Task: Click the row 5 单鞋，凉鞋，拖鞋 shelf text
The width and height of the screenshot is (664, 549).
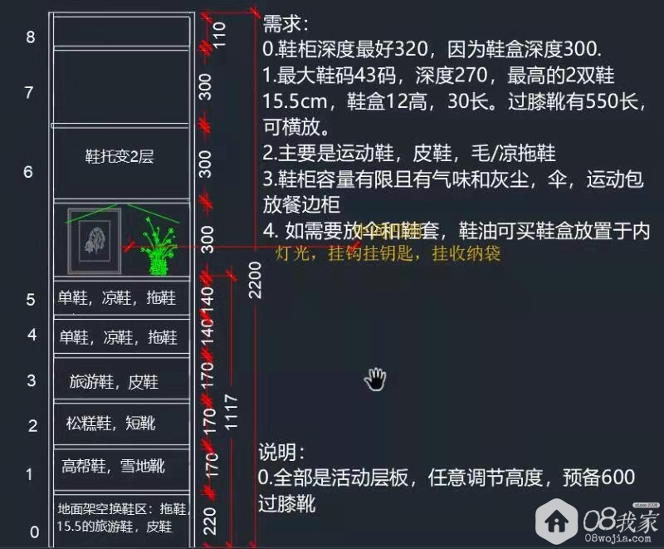Action: (x=117, y=298)
